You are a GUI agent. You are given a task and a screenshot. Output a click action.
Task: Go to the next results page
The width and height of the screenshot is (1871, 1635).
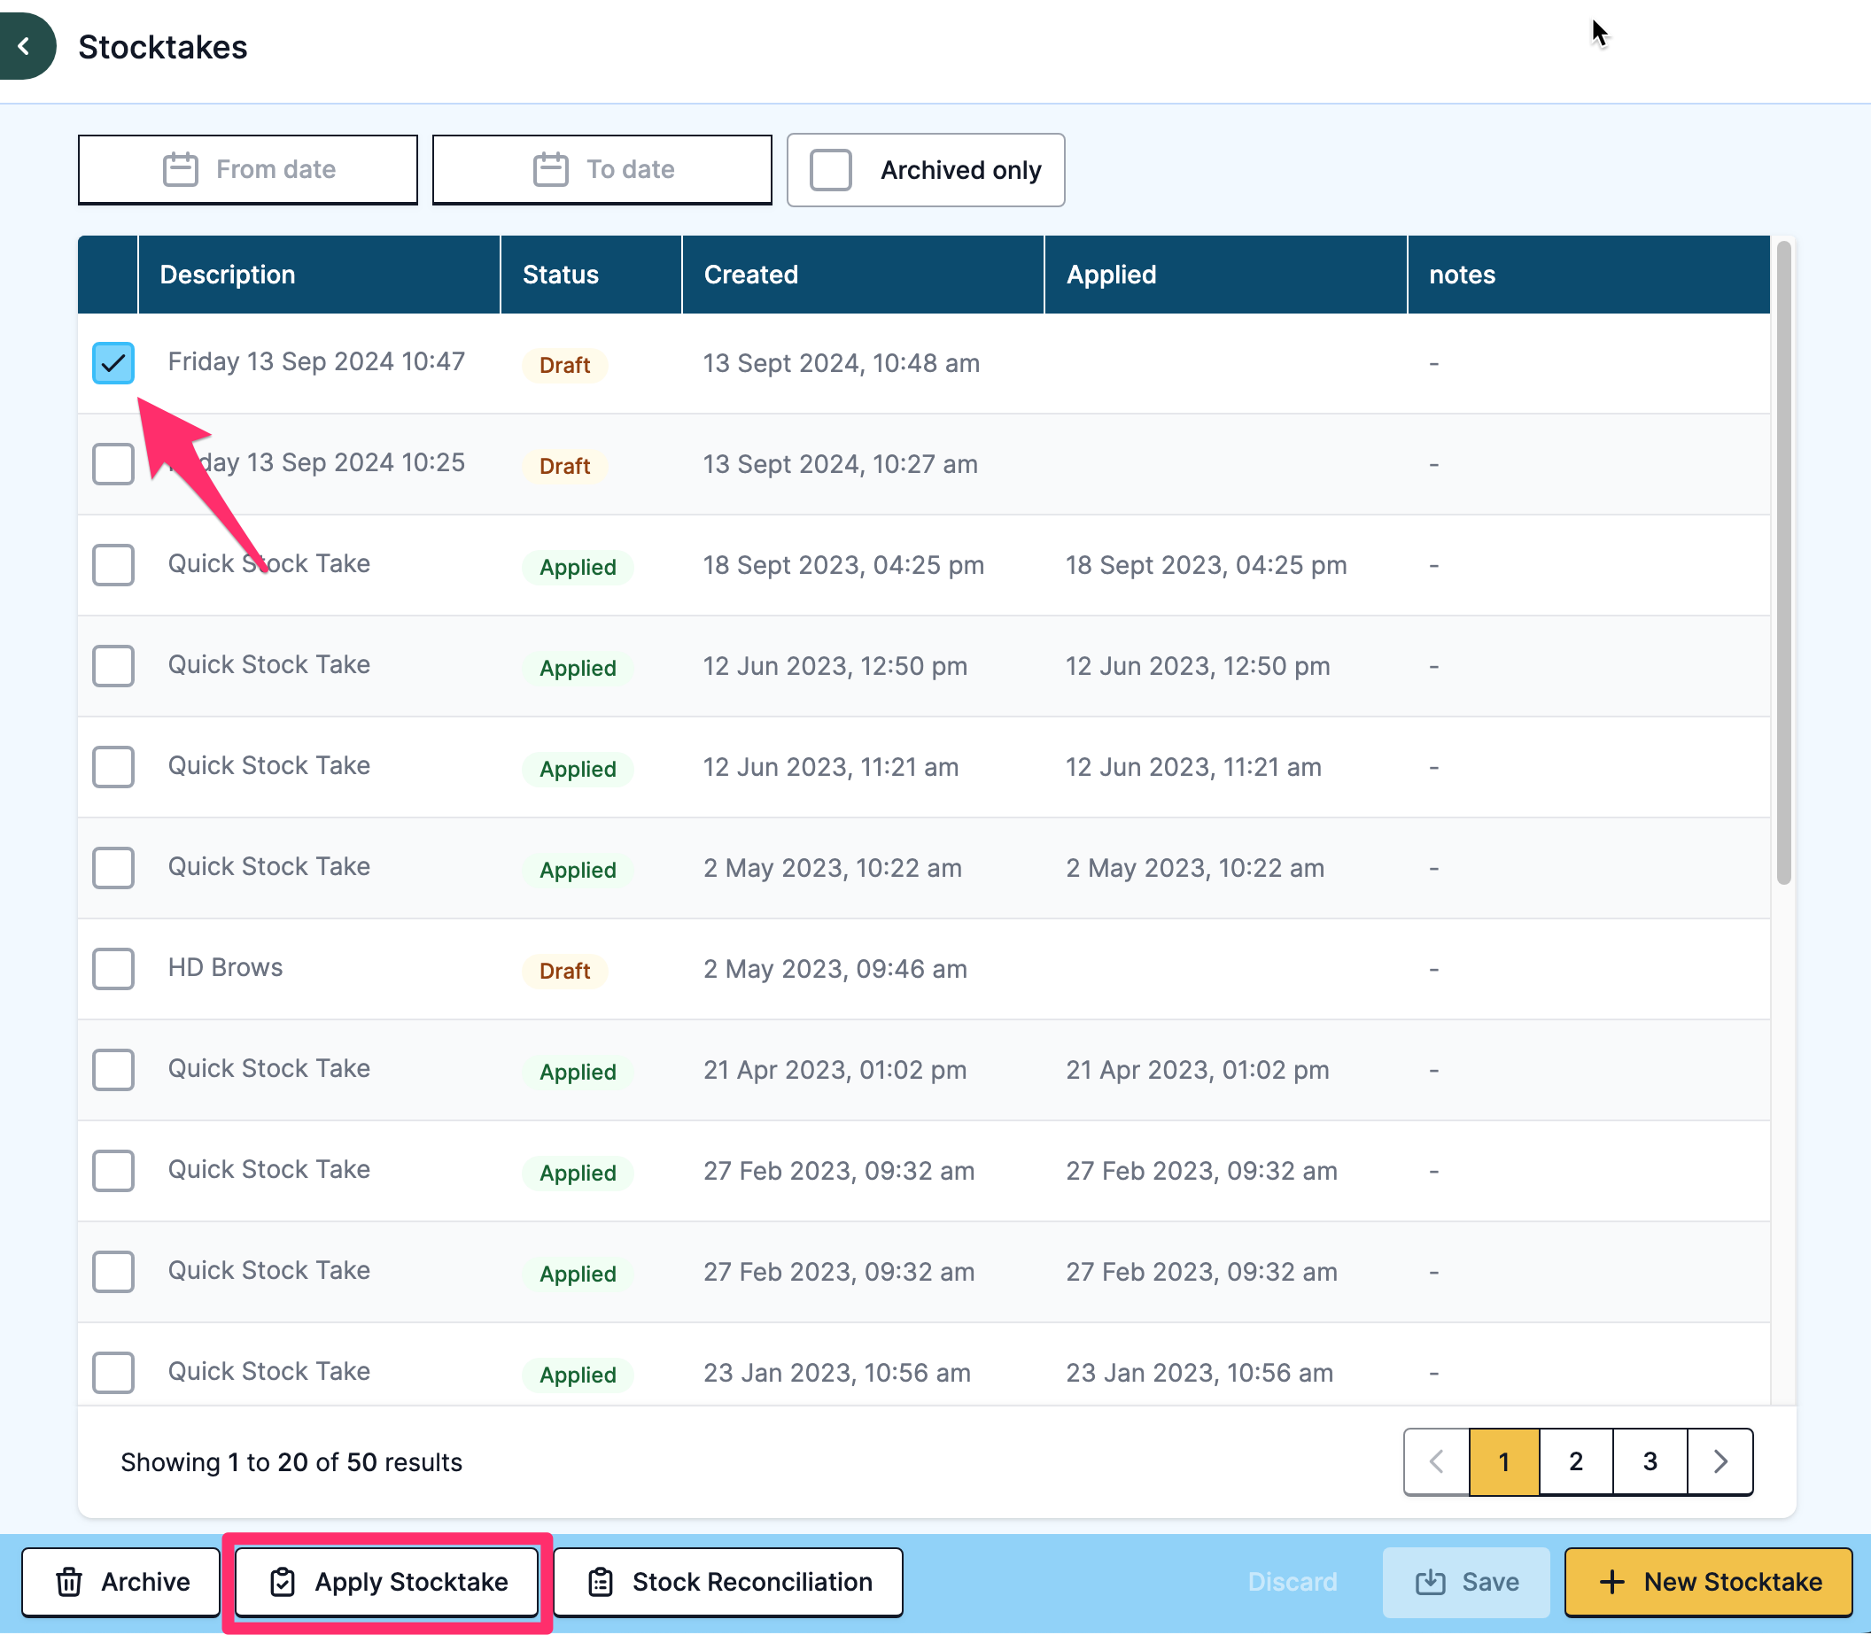click(1720, 1461)
